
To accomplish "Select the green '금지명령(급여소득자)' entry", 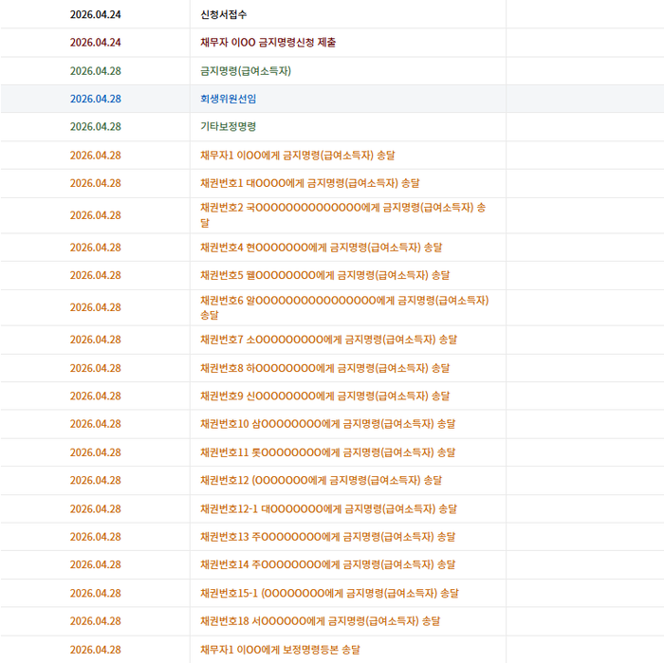I will (246, 71).
